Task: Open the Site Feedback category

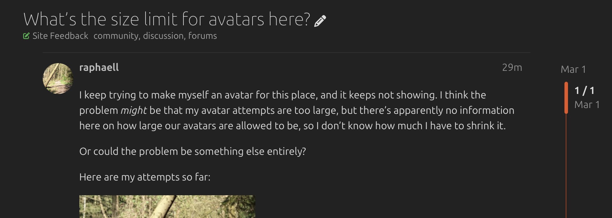Action: [60, 36]
